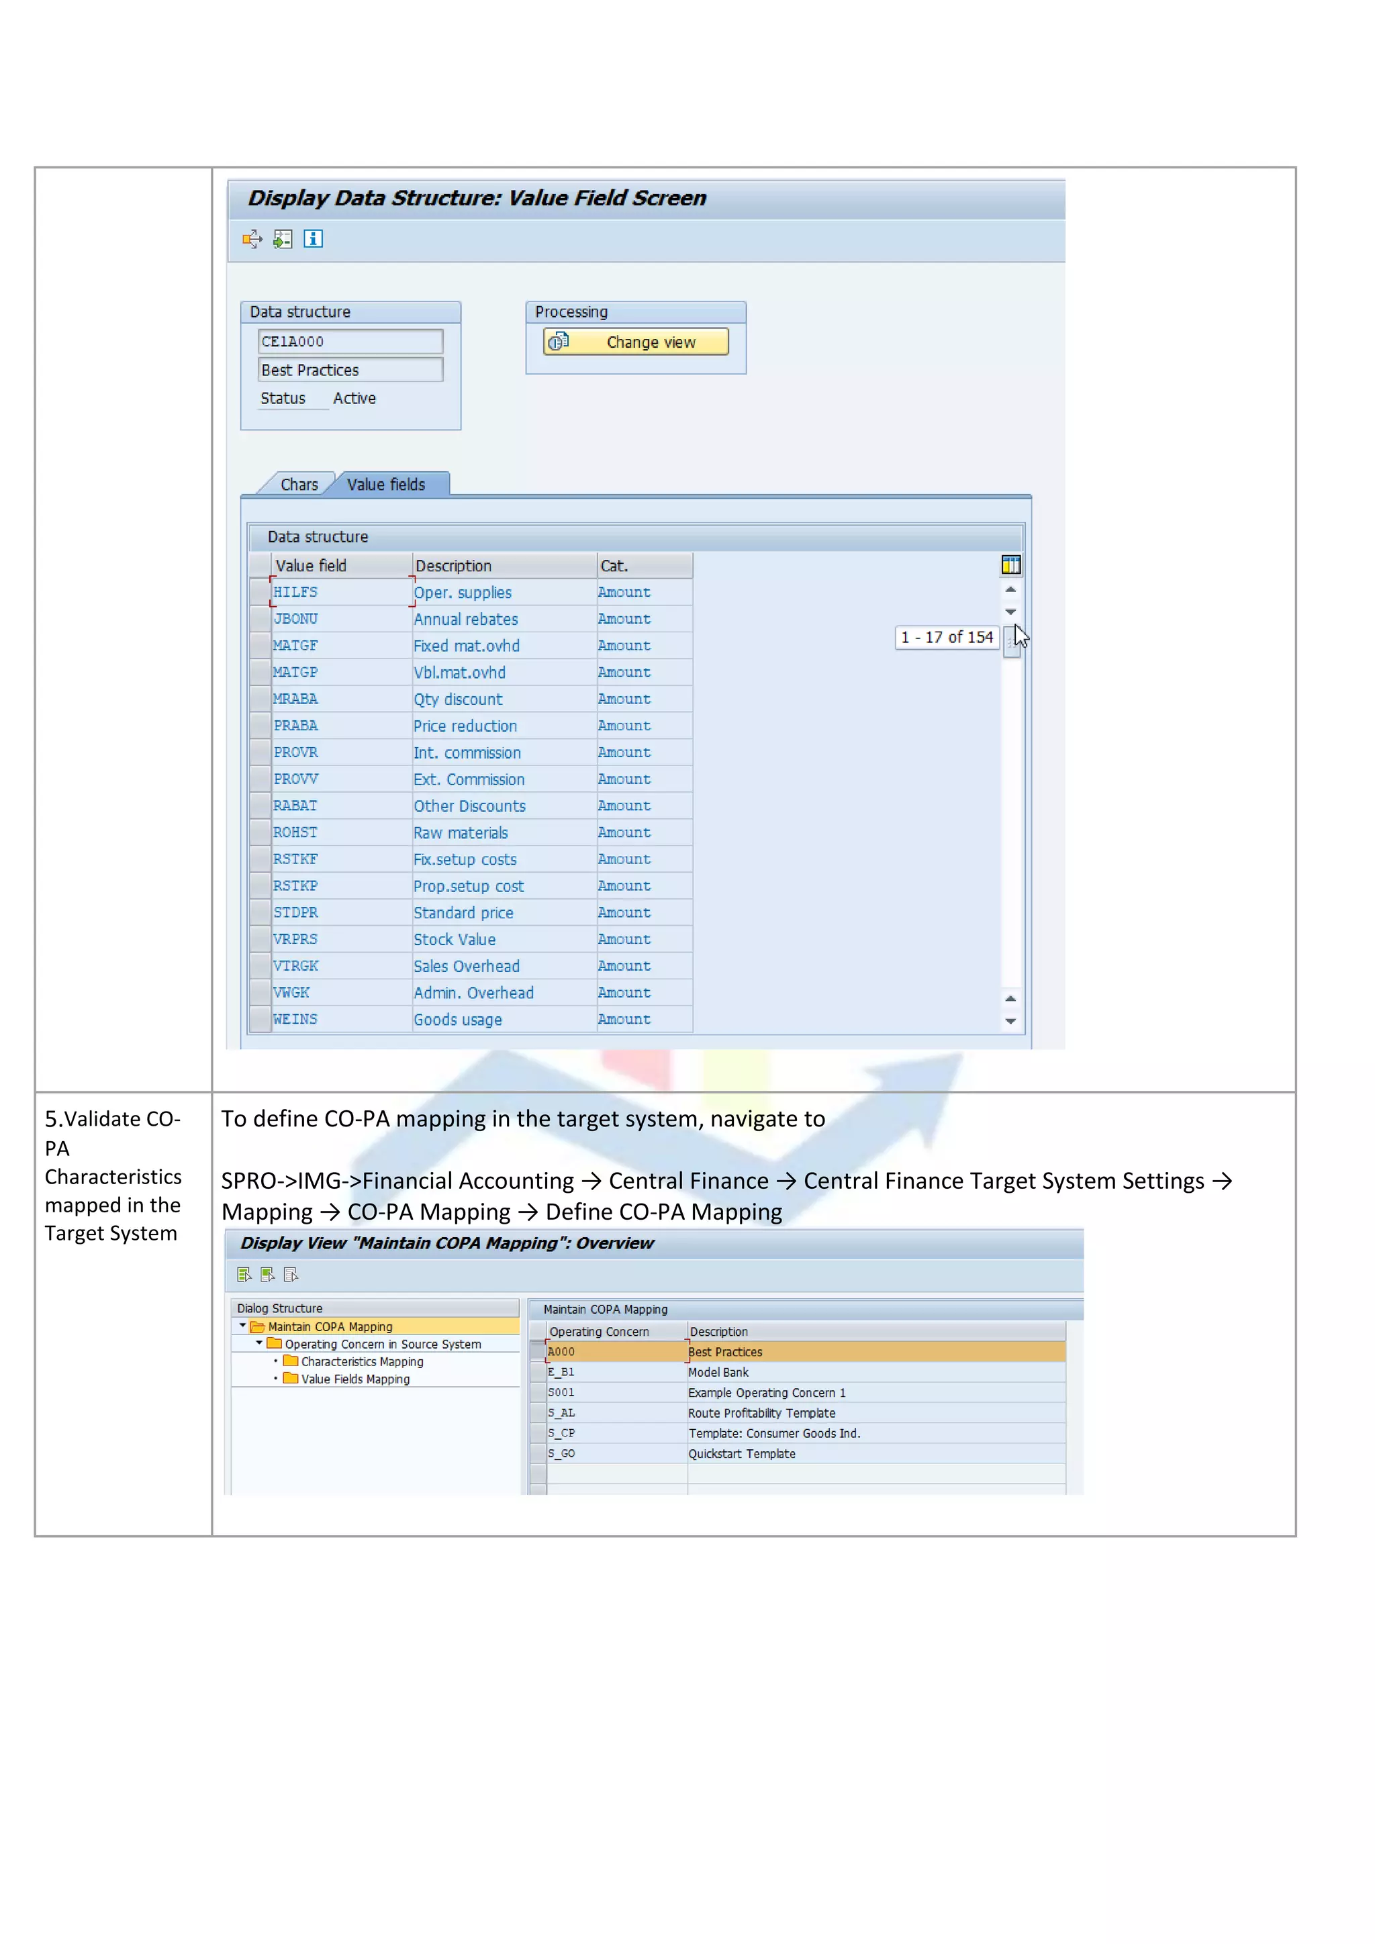This screenshot has height=1944, width=1375.
Task: Select the JBONU value field cell
Action: [341, 620]
